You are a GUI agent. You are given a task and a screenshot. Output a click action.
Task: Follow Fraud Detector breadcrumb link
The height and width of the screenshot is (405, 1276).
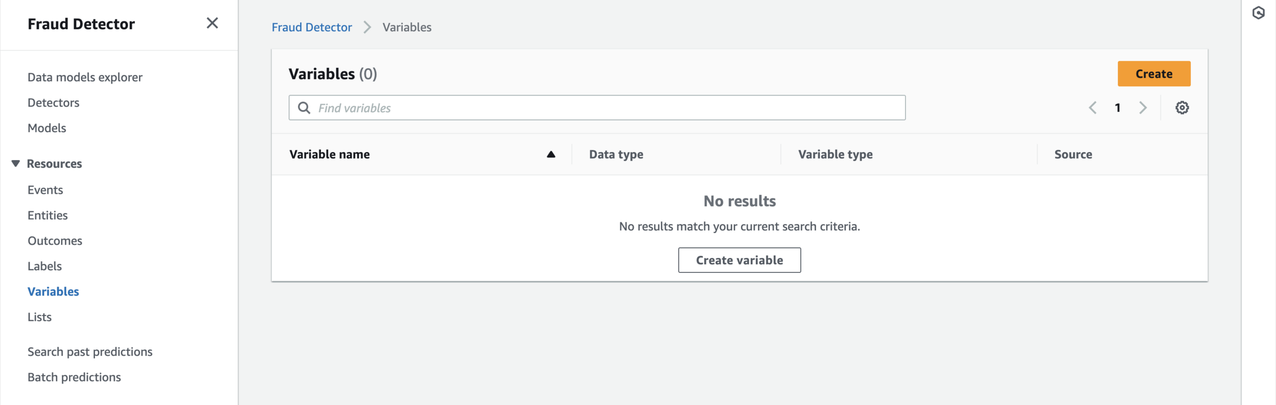pyautogui.click(x=312, y=27)
